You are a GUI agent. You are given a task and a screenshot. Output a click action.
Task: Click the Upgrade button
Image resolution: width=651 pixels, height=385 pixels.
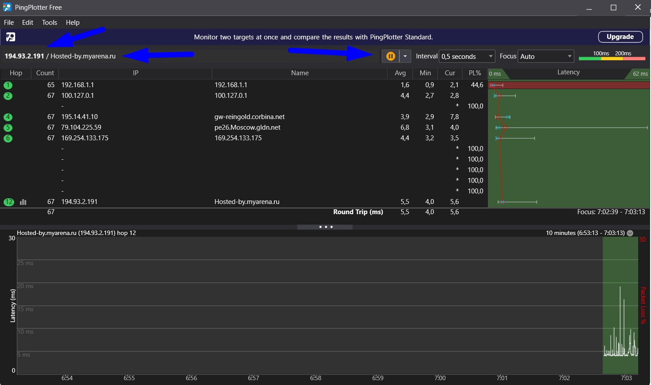point(620,37)
